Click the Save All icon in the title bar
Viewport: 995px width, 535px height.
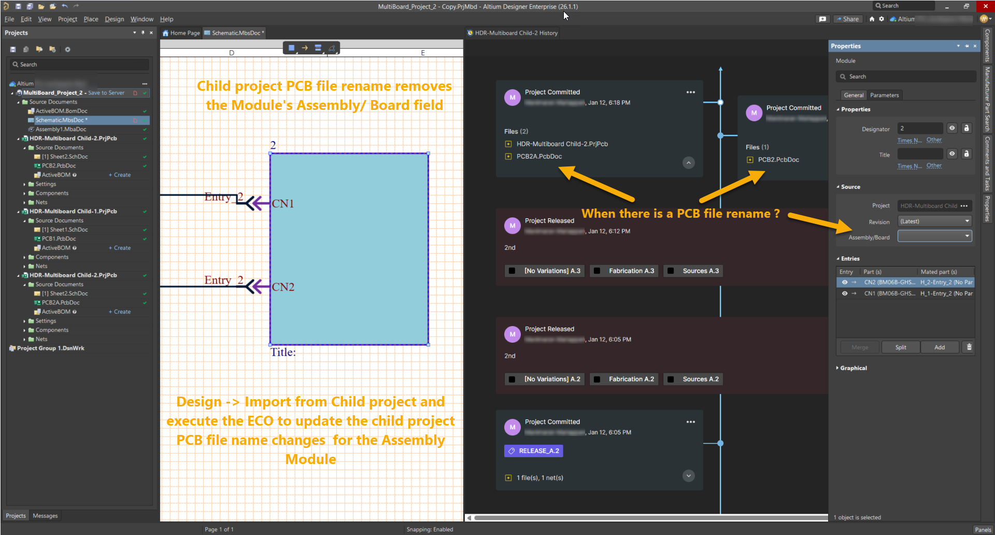(x=30, y=6)
